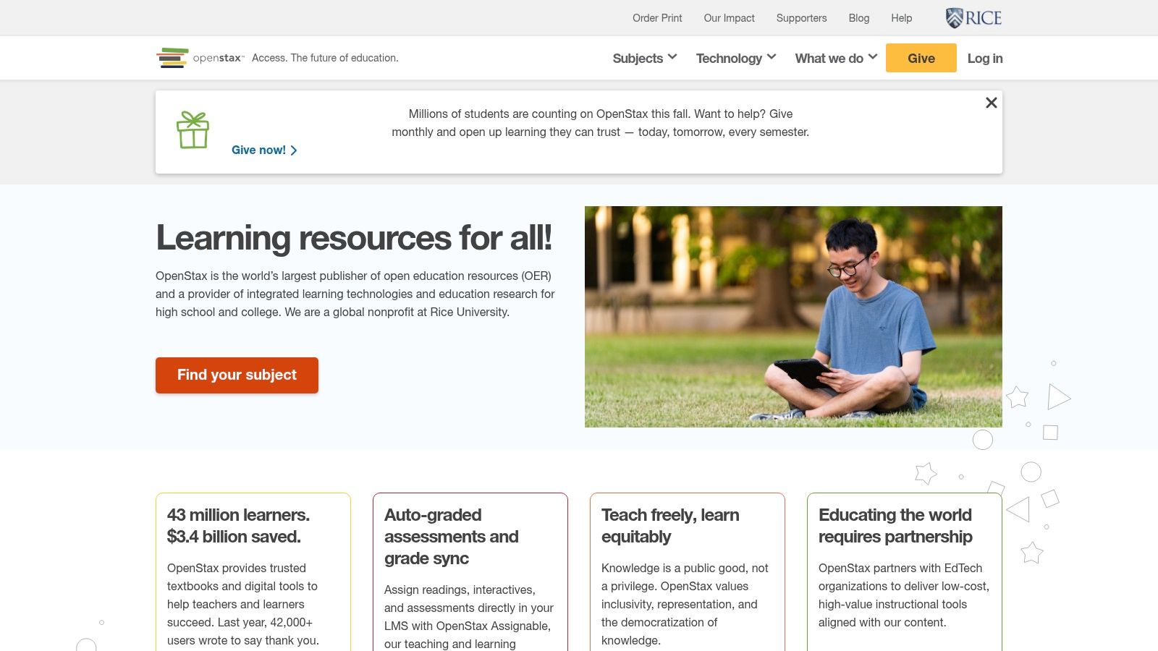This screenshot has height=651, width=1158.
Task: Expand the Subjects dropdown menu
Action: click(644, 58)
